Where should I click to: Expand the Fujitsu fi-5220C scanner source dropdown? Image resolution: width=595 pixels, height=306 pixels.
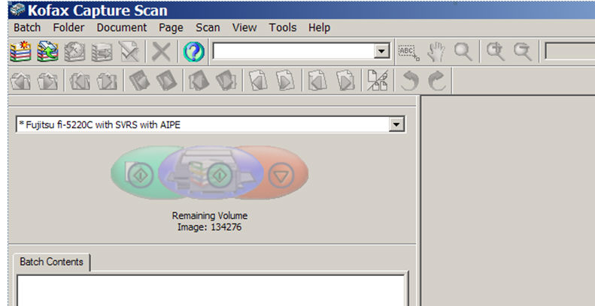pyautogui.click(x=397, y=124)
